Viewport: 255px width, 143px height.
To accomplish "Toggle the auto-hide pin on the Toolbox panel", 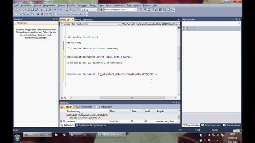I will tap(54, 19).
